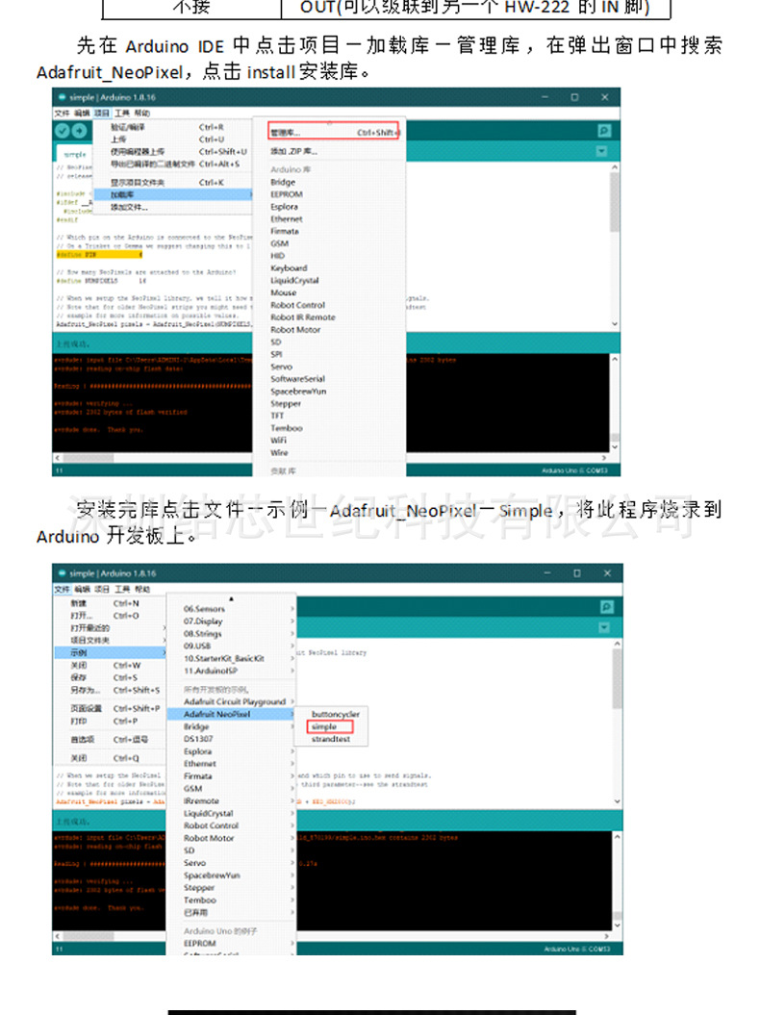Select LiquidCrystal in the 加载库 library list
The height and width of the screenshot is (1015, 760).
click(x=294, y=280)
